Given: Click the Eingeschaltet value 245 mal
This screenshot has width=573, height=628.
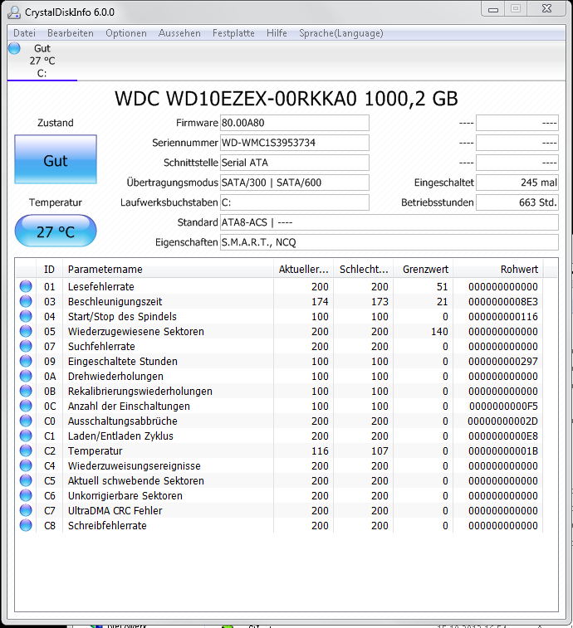Looking at the screenshot, I should (517, 183).
